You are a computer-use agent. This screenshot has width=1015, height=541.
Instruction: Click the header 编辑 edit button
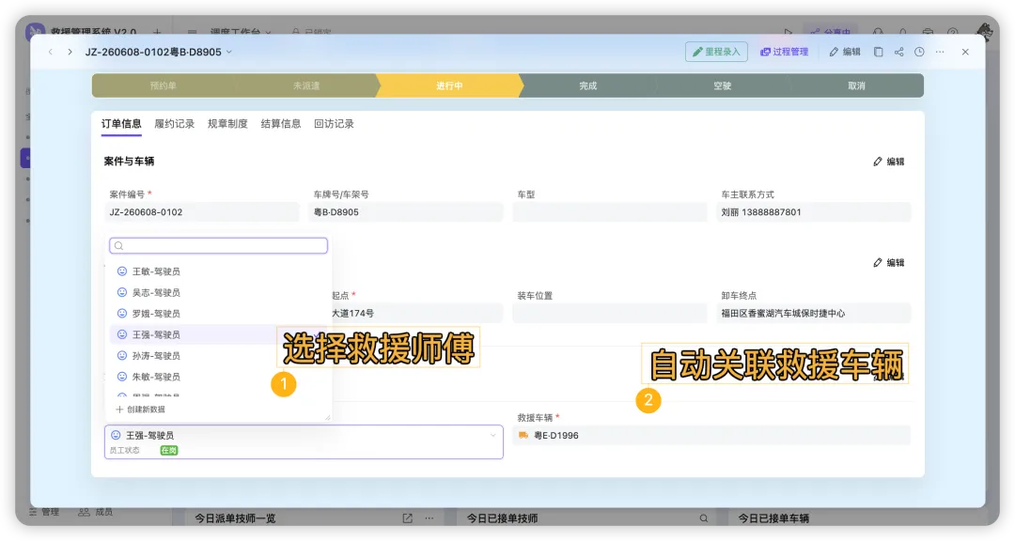pyautogui.click(x=845, y=52)
